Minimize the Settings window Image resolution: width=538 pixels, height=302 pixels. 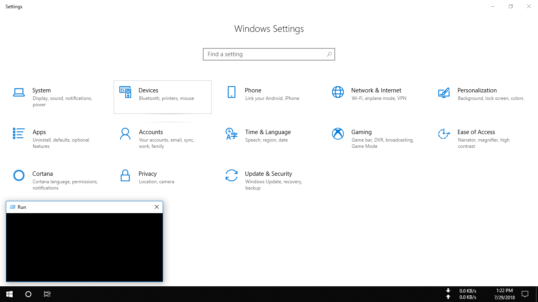493,6
